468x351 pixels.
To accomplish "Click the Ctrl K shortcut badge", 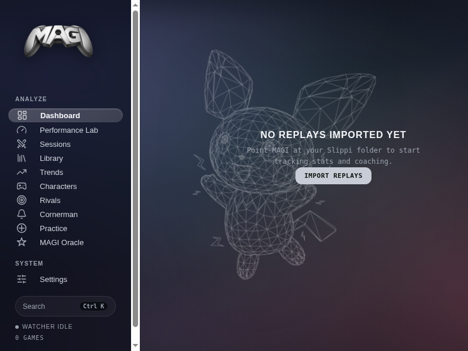I will click(x=94, y=306).
